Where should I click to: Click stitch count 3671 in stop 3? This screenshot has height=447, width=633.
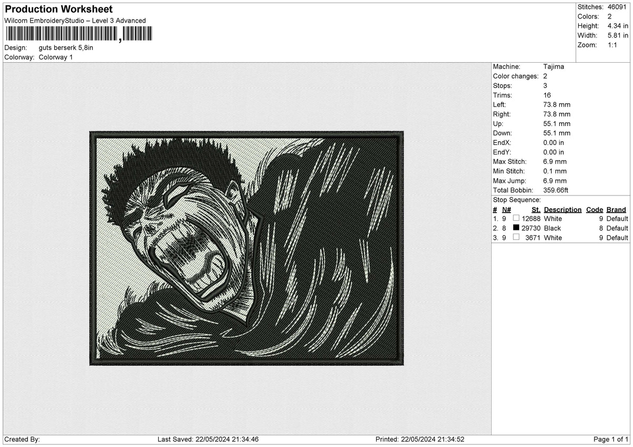point(533,237)
